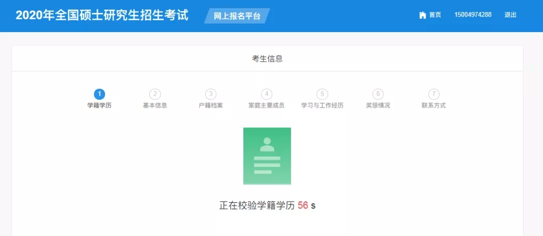Screen dimensions: 543x236
Task: Click the home house icon
Action: click(422, 15)
